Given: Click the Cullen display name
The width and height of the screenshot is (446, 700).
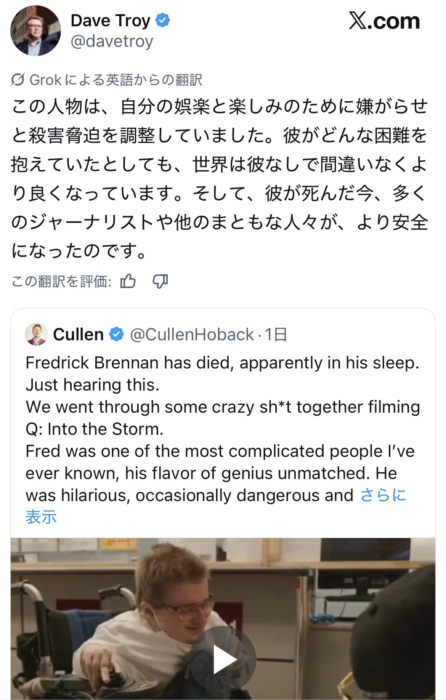Looking at the screenshot, I should (x=79, y=335).
